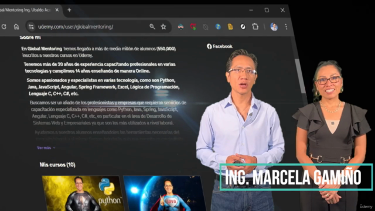Open the Facebook profile link
Viewport: 375px width, 211px height.
coord(220,46)
